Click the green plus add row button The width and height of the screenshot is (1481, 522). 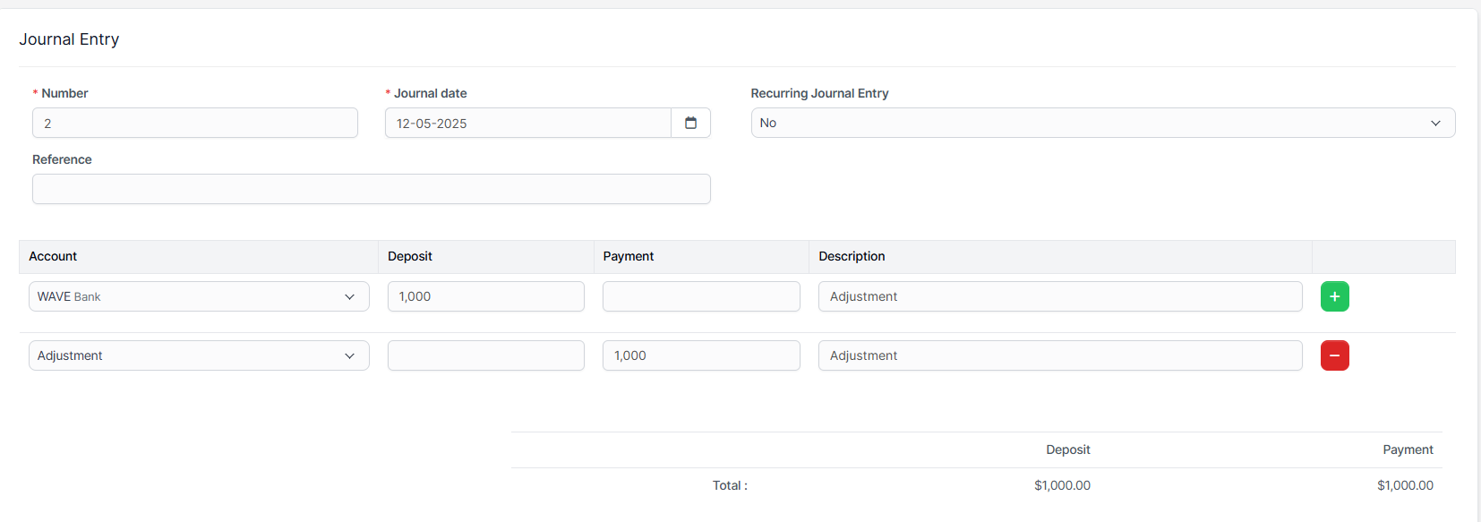pos(1334,296)
